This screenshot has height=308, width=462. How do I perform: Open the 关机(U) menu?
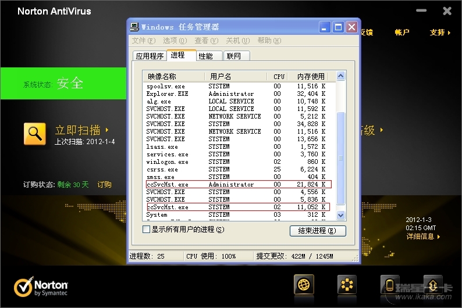pos(238,40)
